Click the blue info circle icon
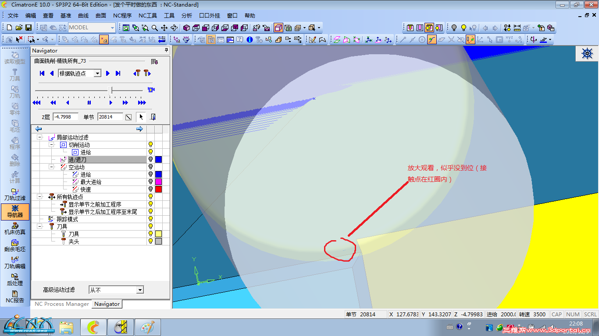This screenshot has width=599, height=336. pos(250,39)
